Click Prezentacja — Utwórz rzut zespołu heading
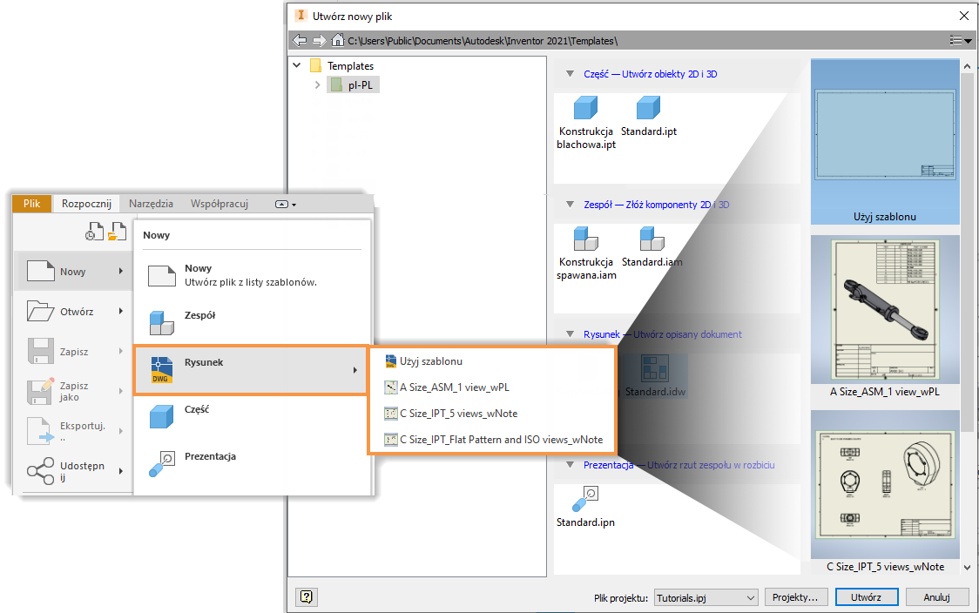The height and width of the screenshot is (613, 979). 679,464
